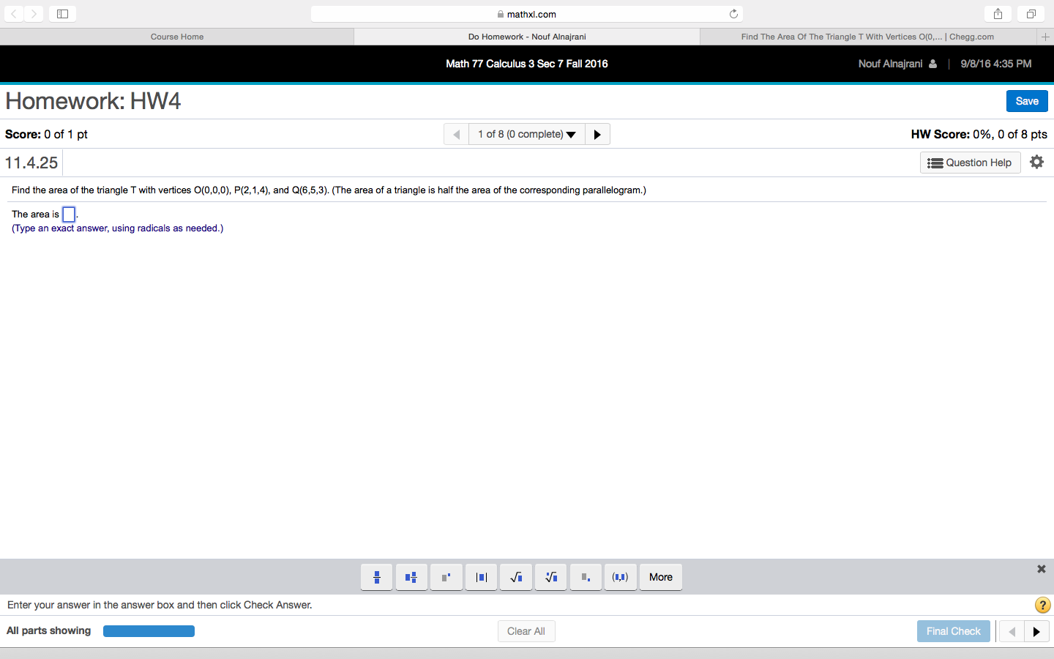This screenshot has height=659, width=1054.
Task: Insert an nth root template
Action: pyautogui.click(x=550, y=577)
